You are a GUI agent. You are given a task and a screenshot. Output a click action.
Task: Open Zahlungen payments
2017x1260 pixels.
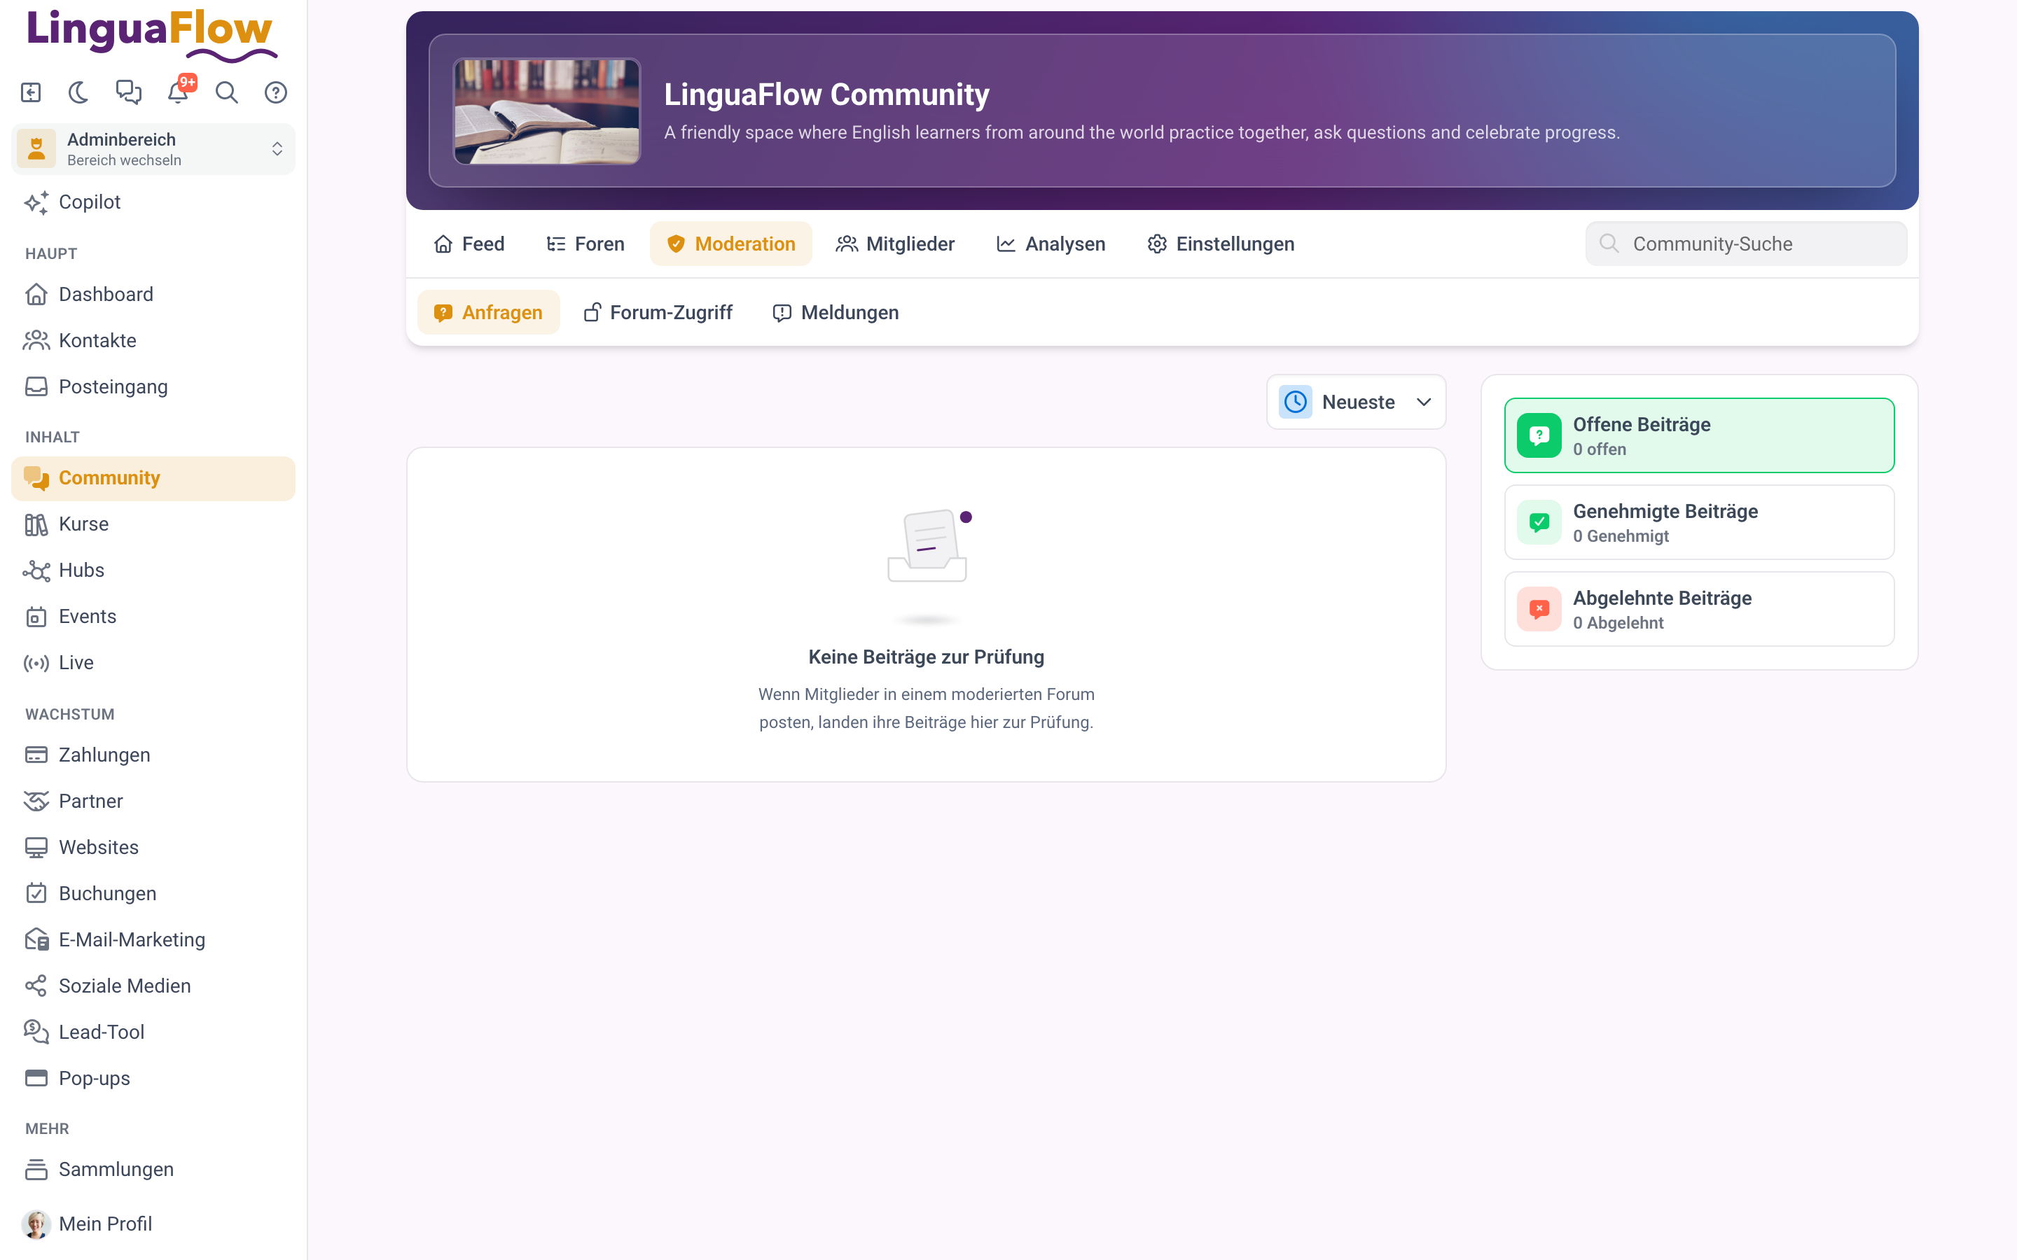tap(153, 755)
